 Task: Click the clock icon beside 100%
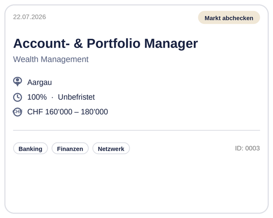17,97
